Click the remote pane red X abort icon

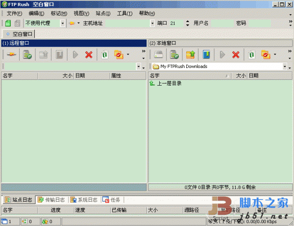click(x=89, y=55)
